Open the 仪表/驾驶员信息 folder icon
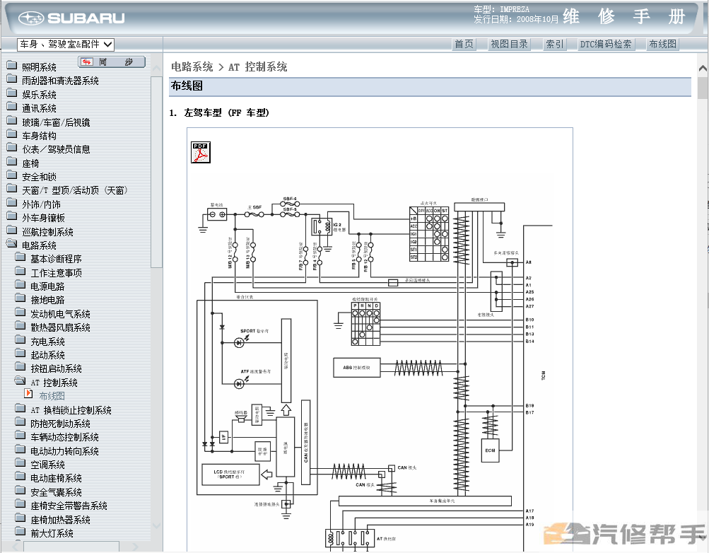Image resolution: width=709 pixels, height=553 pixels. (x=12, y=148)
